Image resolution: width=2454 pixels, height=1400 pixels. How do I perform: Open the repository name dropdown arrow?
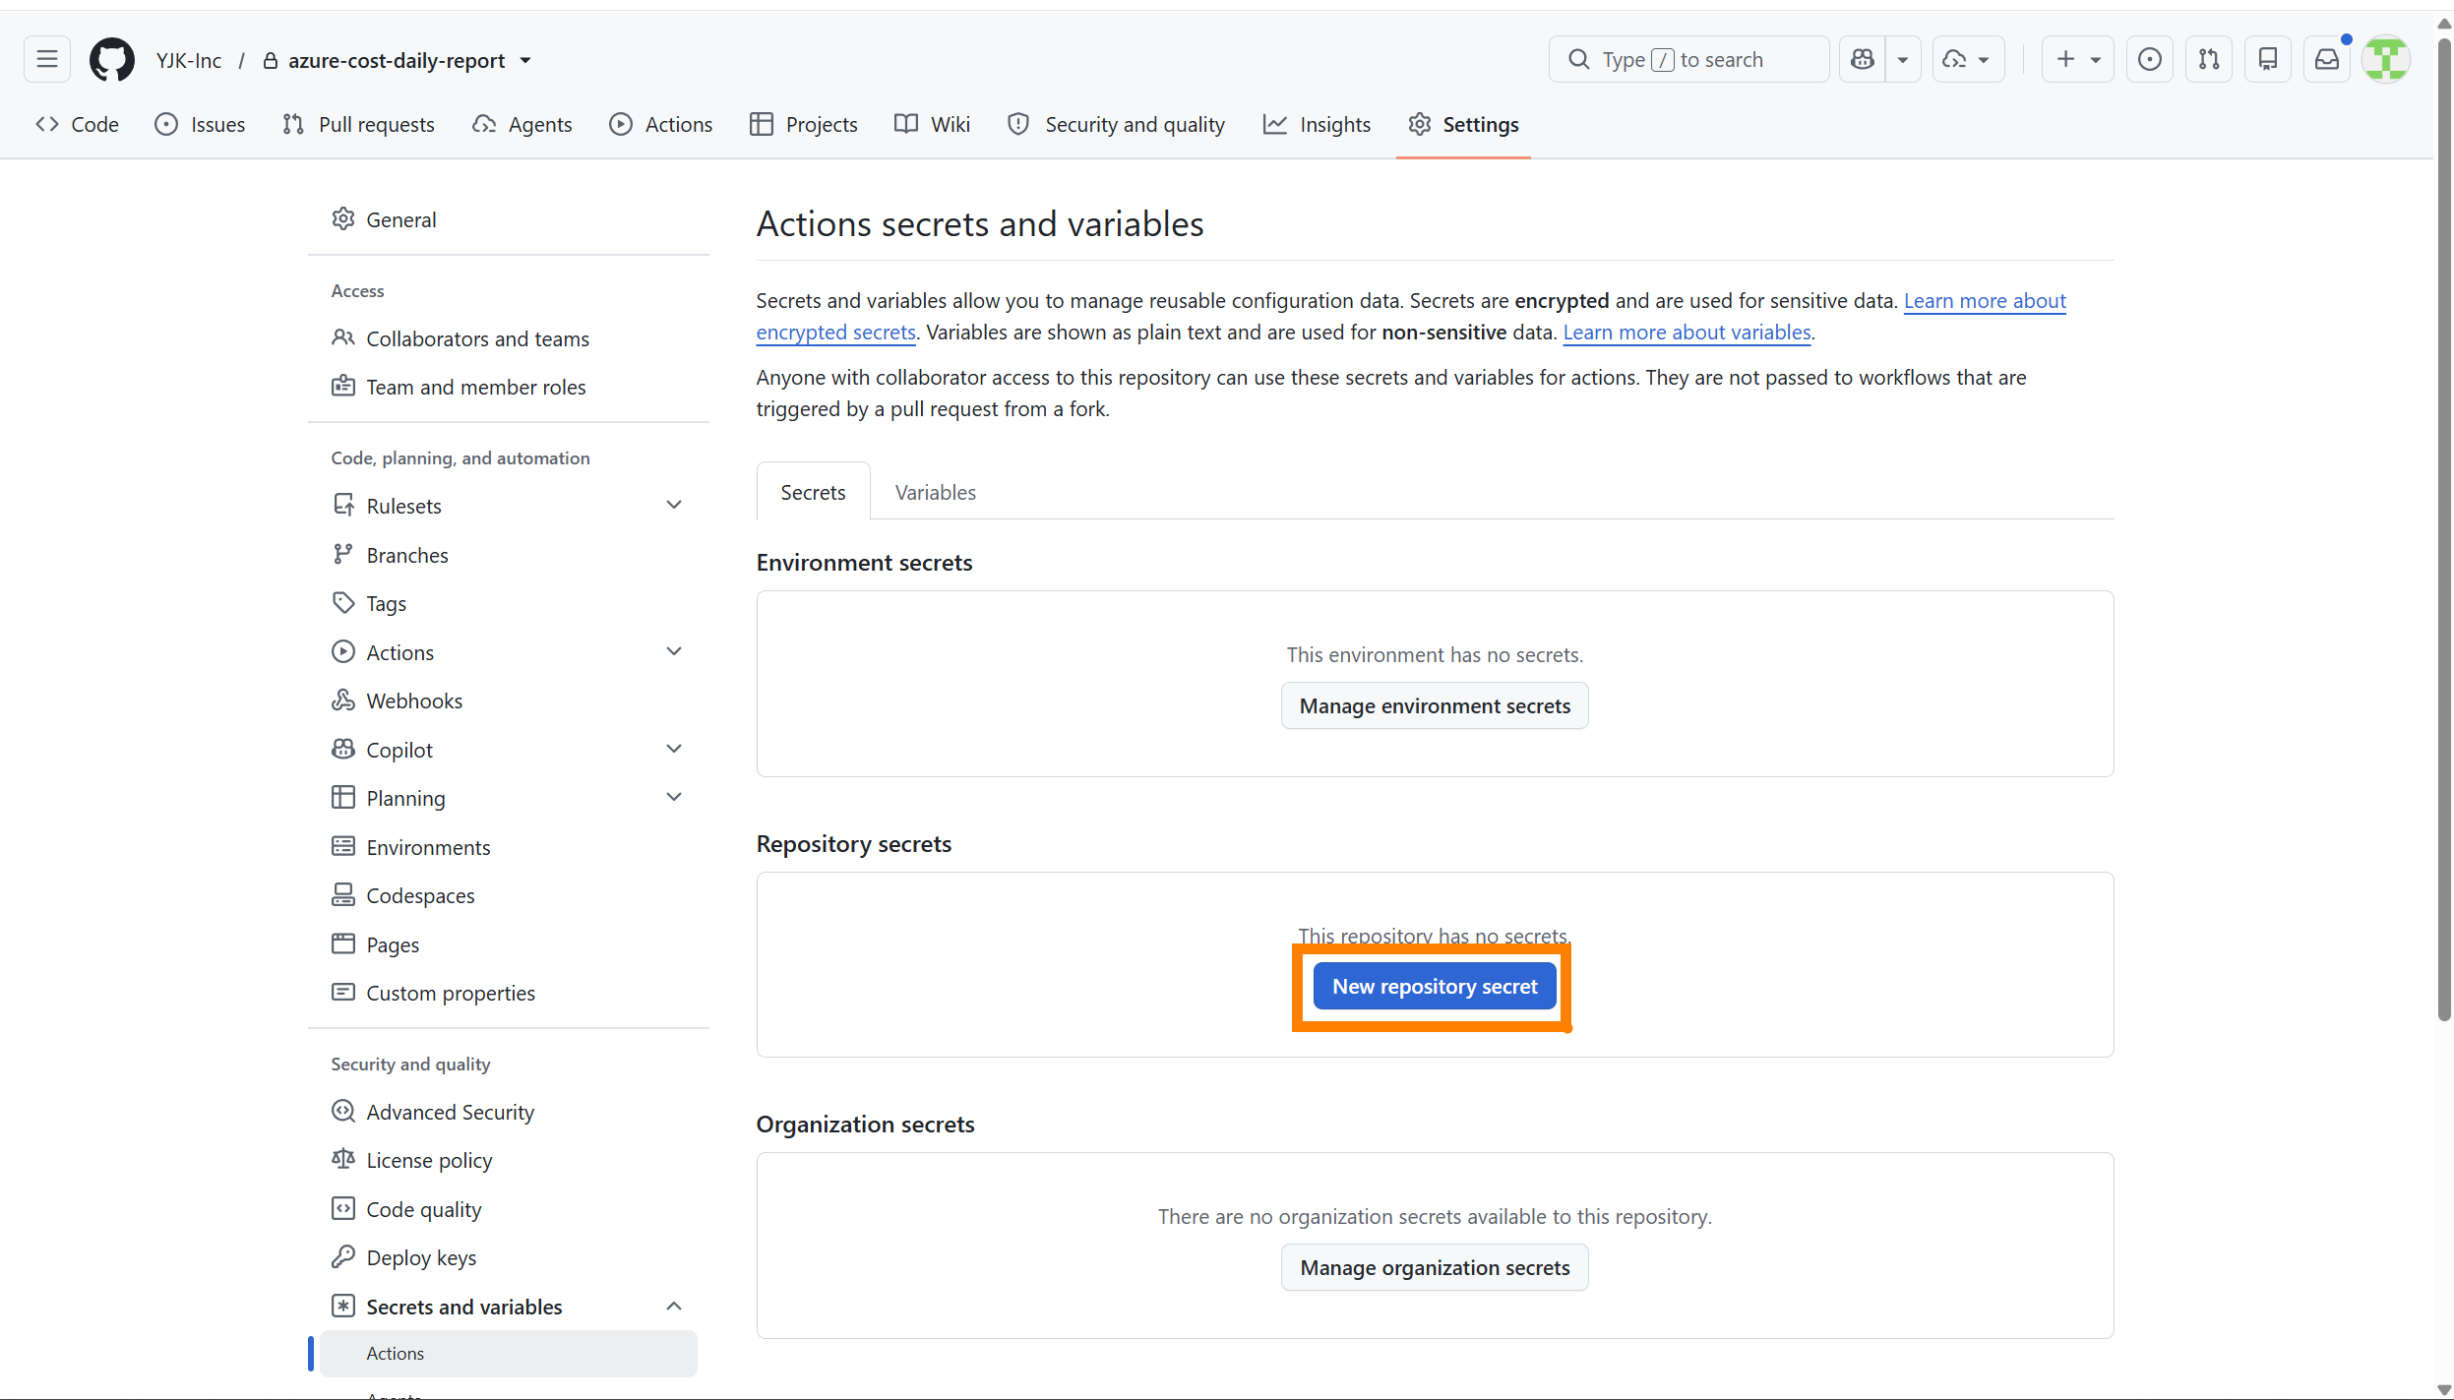(x=526, y=61)
